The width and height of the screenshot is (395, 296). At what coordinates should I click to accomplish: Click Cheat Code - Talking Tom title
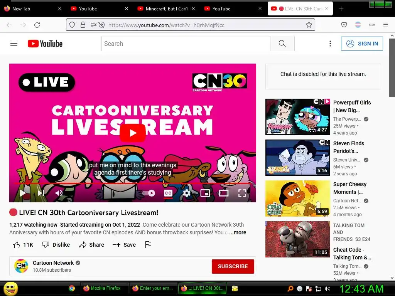[352, 254]
